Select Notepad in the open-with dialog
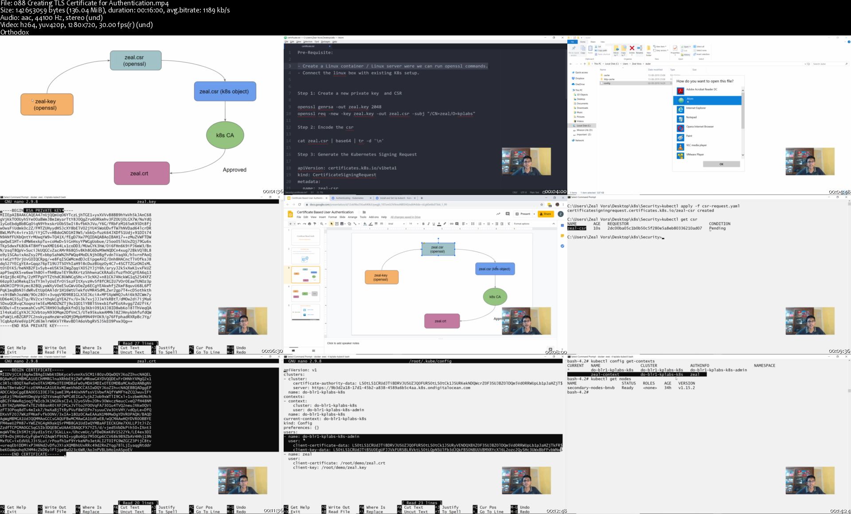 pos(691,117)
